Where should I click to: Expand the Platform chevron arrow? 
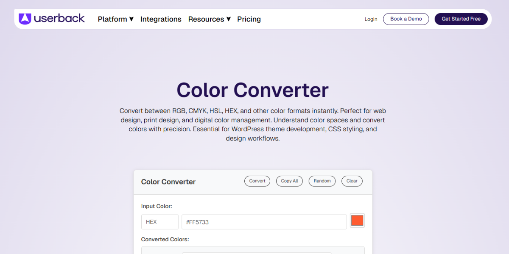click(131, 19)
